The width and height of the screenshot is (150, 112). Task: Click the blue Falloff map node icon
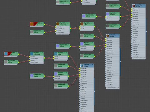click(56, 54)
